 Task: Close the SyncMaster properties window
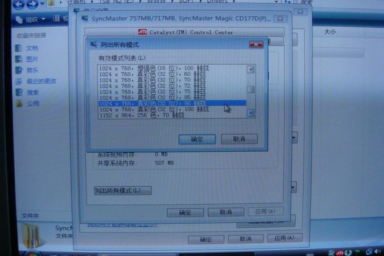click(280, 19)
